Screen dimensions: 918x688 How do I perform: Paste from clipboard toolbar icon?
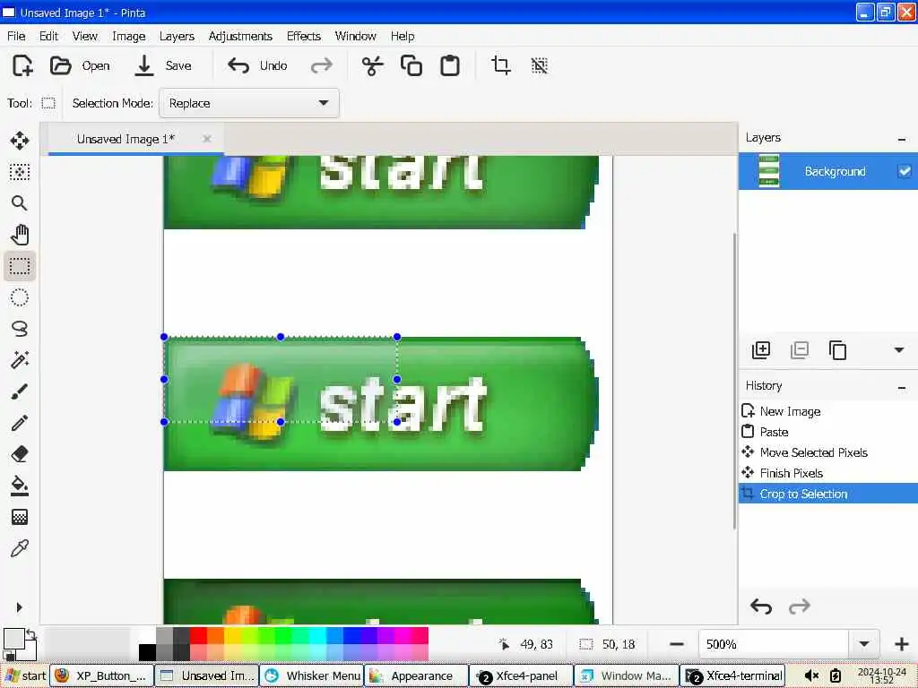coord(450,65)
